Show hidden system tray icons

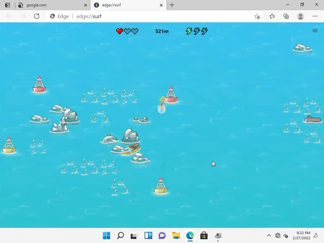(x=269, y=235)
